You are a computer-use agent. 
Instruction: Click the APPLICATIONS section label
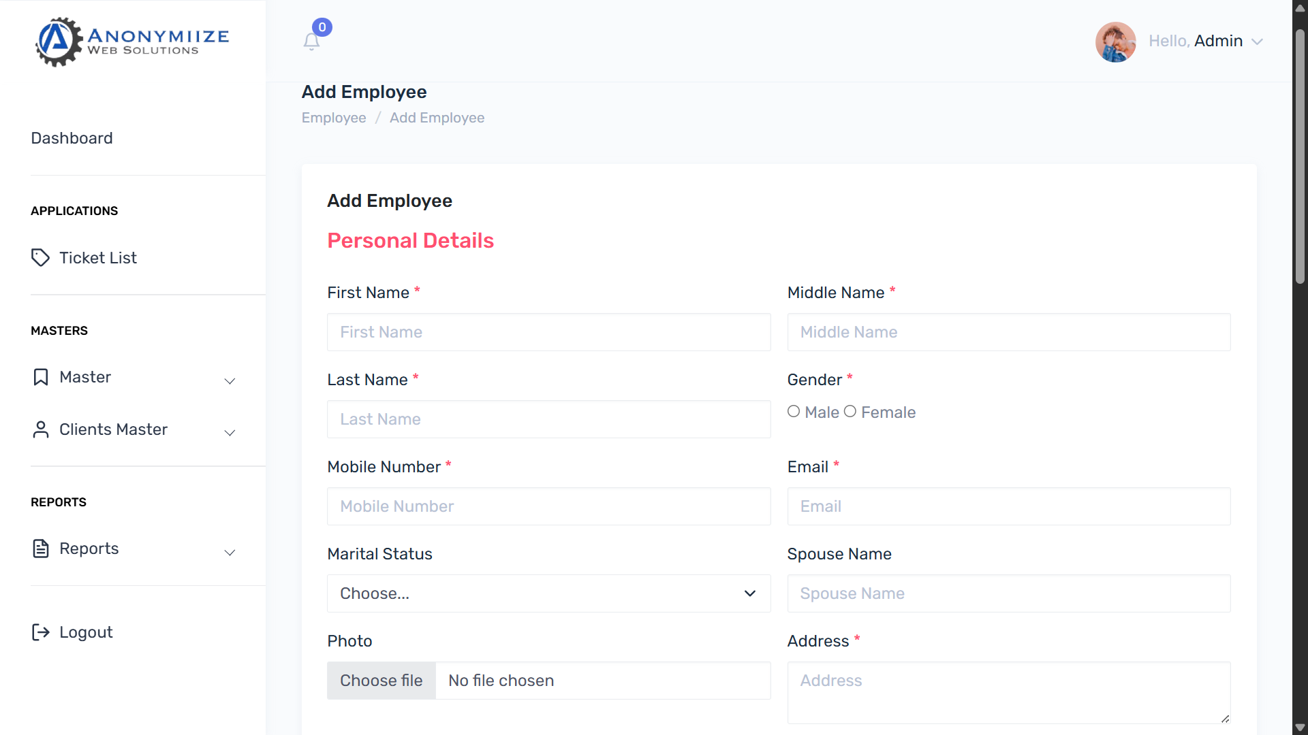(74, 211)
